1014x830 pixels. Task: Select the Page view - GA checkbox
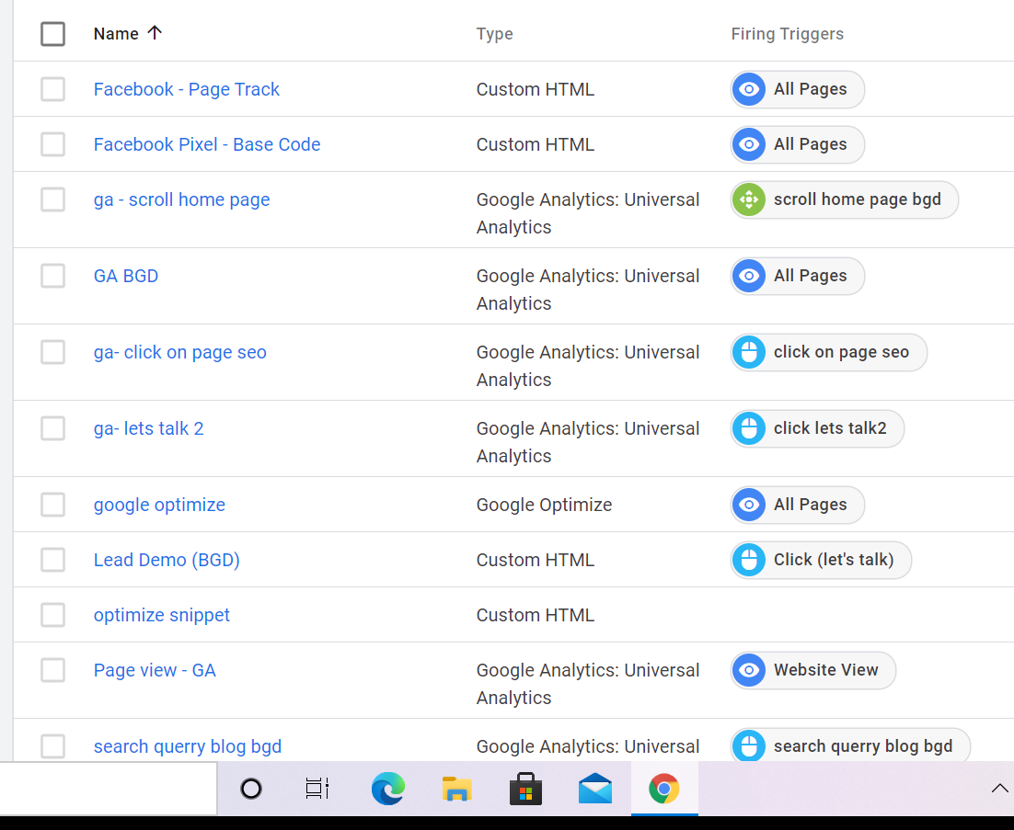[x=52, y=670]
